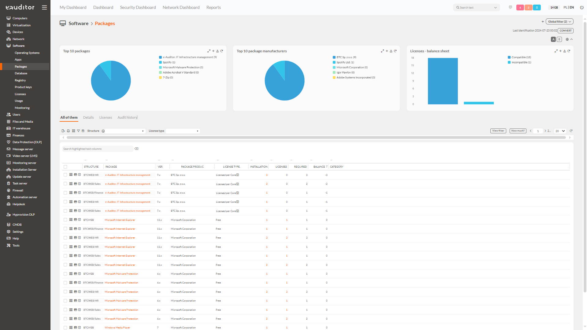
Task: Open Helpdesk in the sidebar
Action: 19,204
